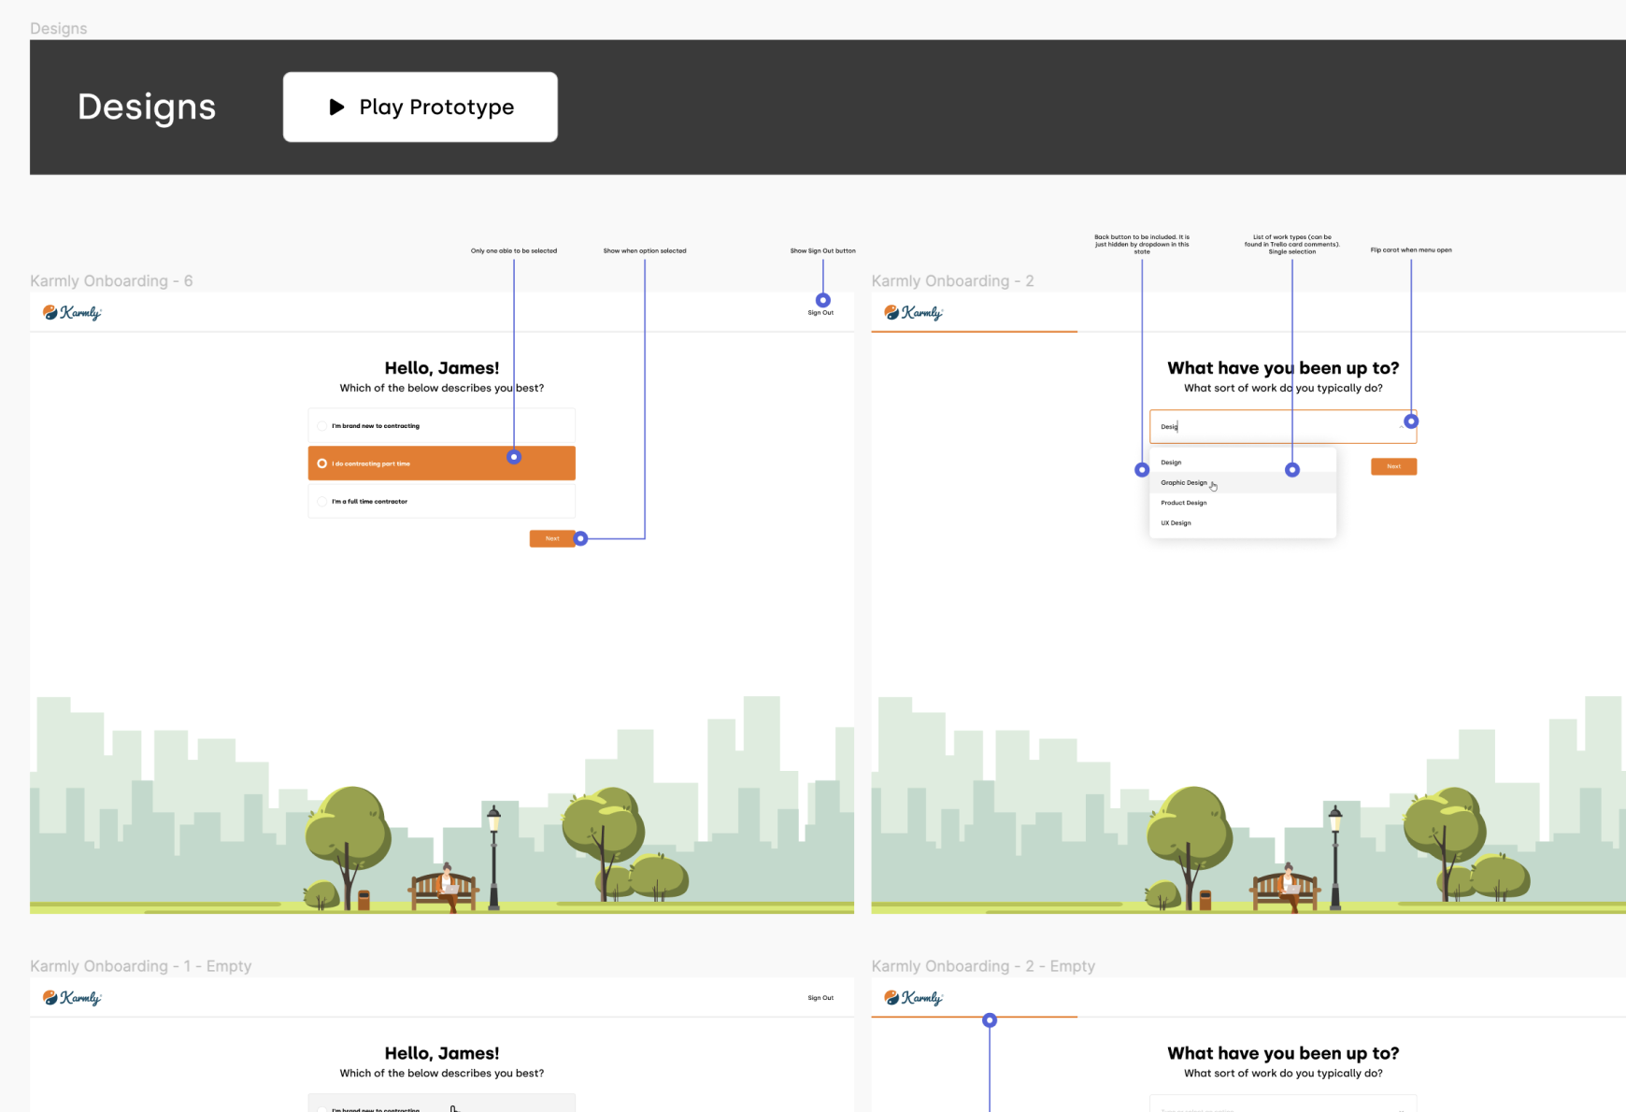This screenshot has width=1626, height=1112.
Task: Select the "I'm brand new to contracting" option in Onboarding - 6
Action: pyautogui.click(x=442, y=426)
